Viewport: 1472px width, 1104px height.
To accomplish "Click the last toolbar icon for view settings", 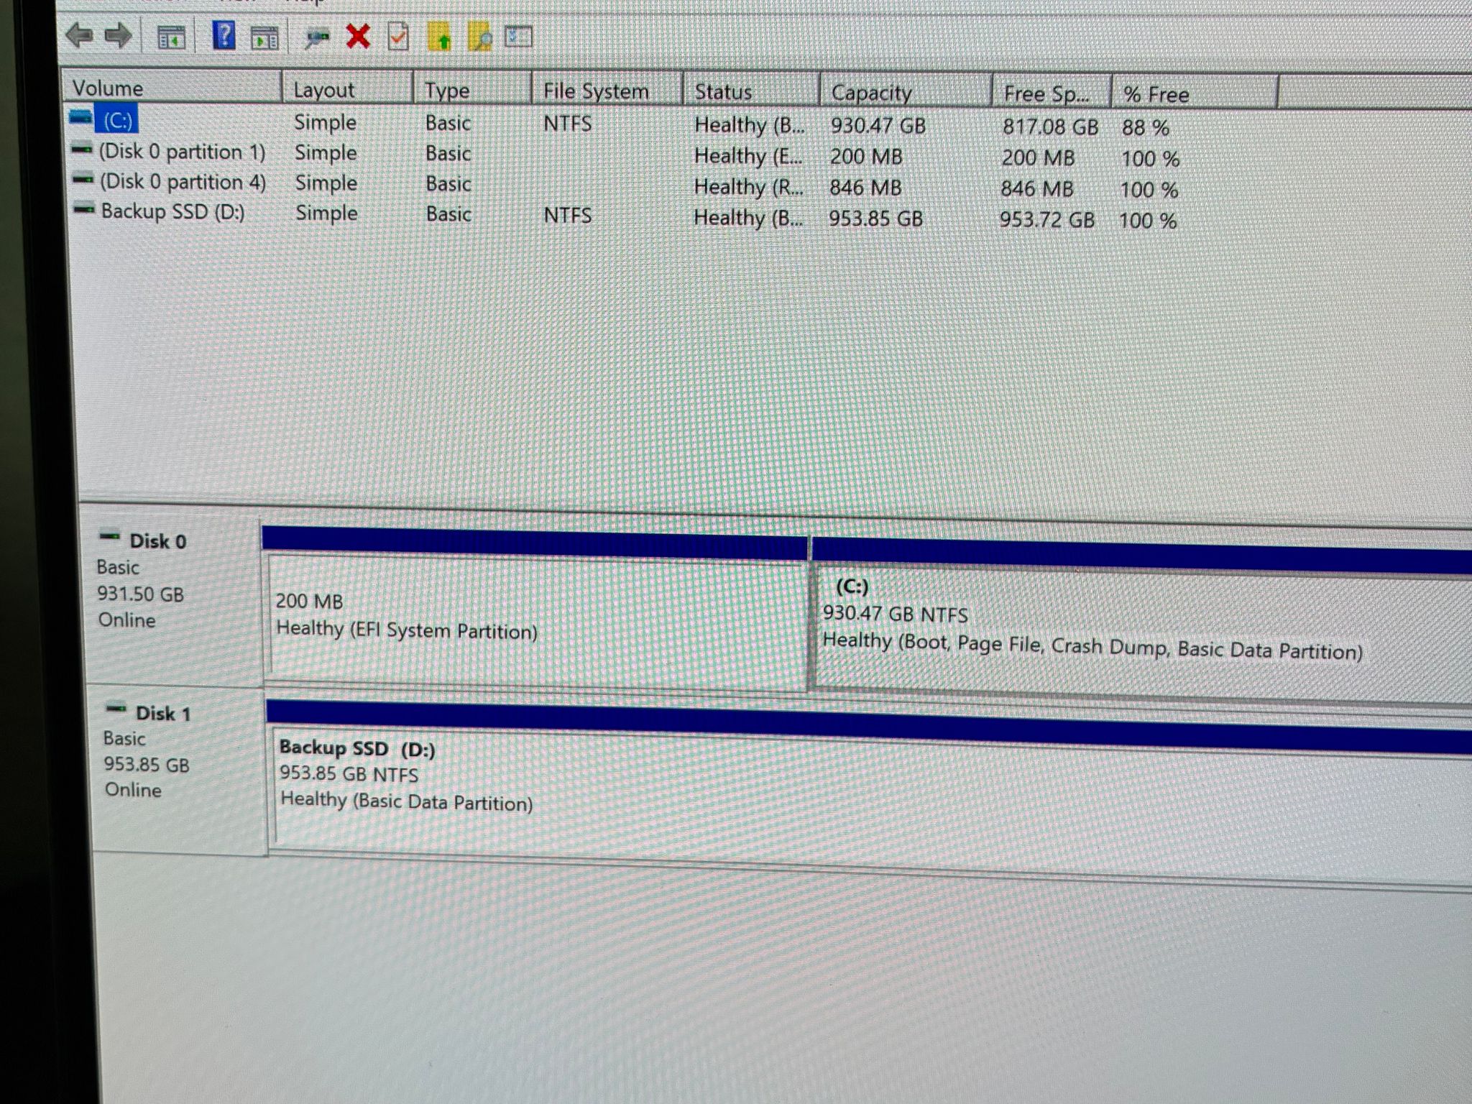I will (518, 37).
